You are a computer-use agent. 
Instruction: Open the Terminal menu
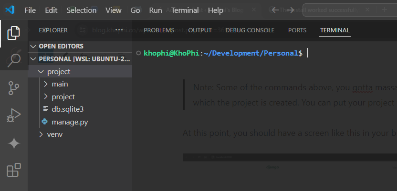(185, 10)
